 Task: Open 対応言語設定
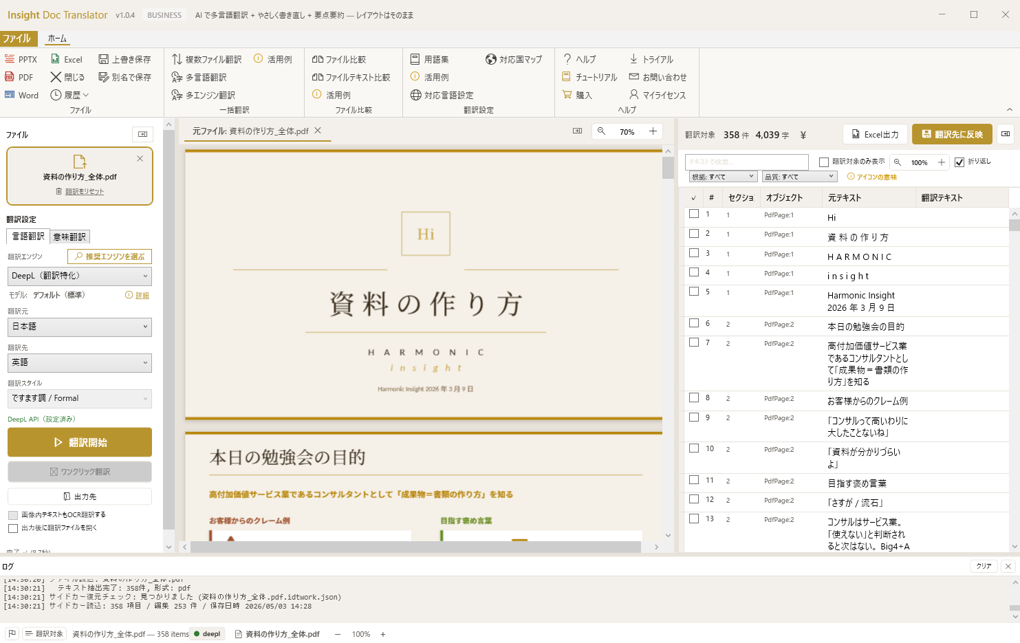coord(442,95)
